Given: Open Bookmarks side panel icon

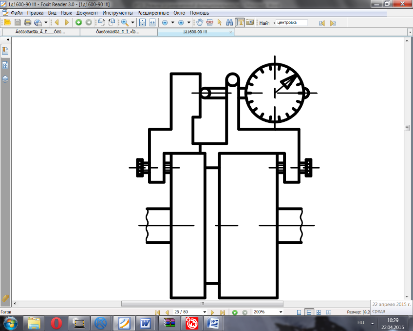Looking at the screenshot, I should pyautogui.click(x=5, y=51).
